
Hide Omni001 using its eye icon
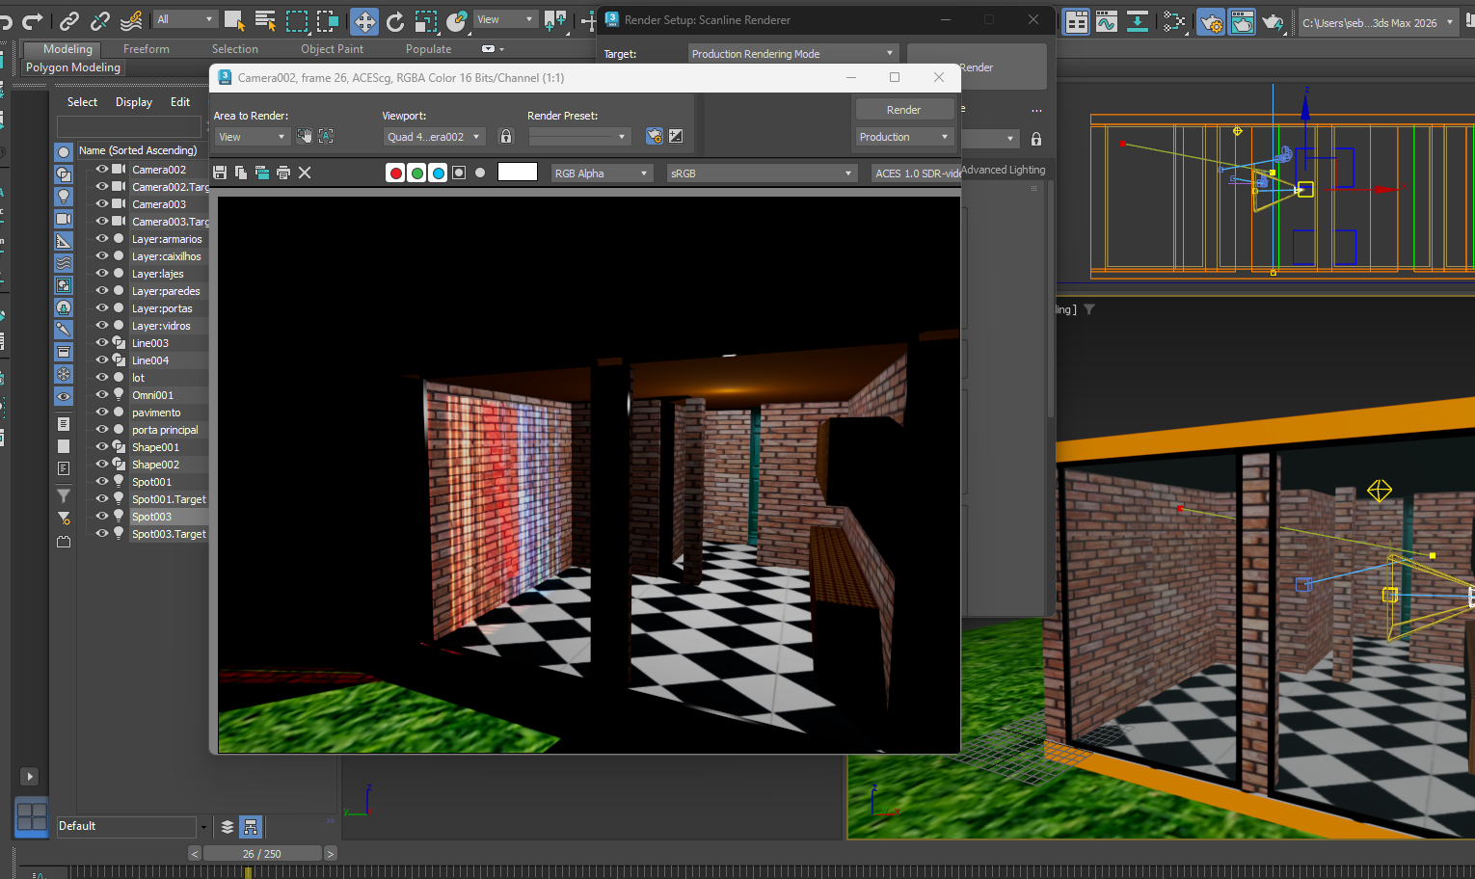[101, 395]
